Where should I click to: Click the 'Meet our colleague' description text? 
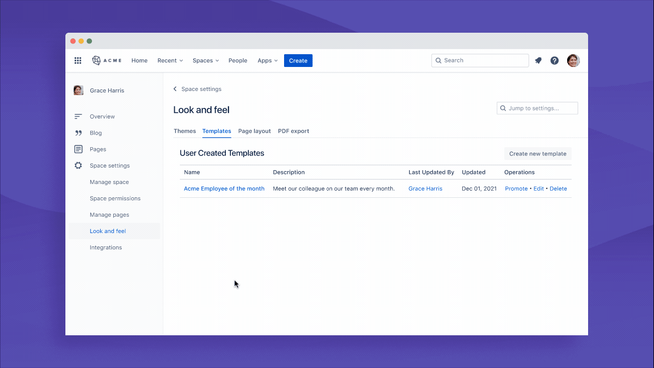(x=334, y=189)
